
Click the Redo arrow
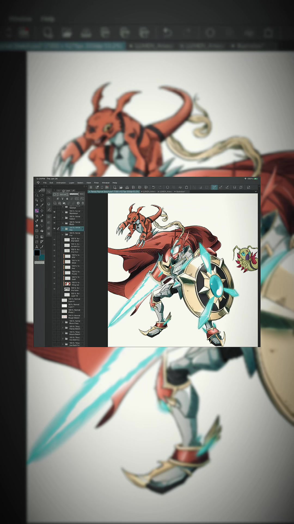tap(160, 187)
